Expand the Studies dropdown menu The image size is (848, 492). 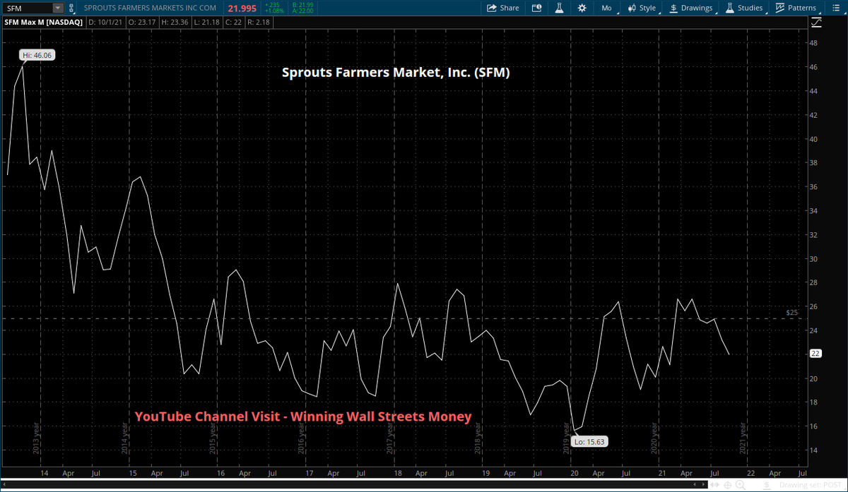746,8
